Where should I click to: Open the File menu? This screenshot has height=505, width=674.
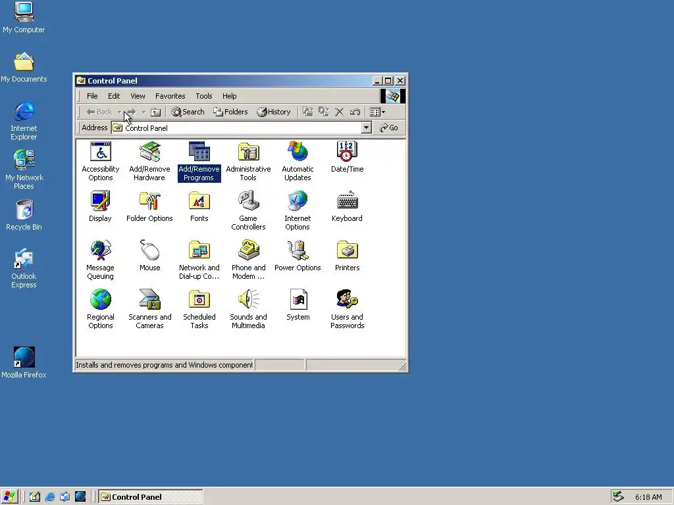(x=92, y=96)
